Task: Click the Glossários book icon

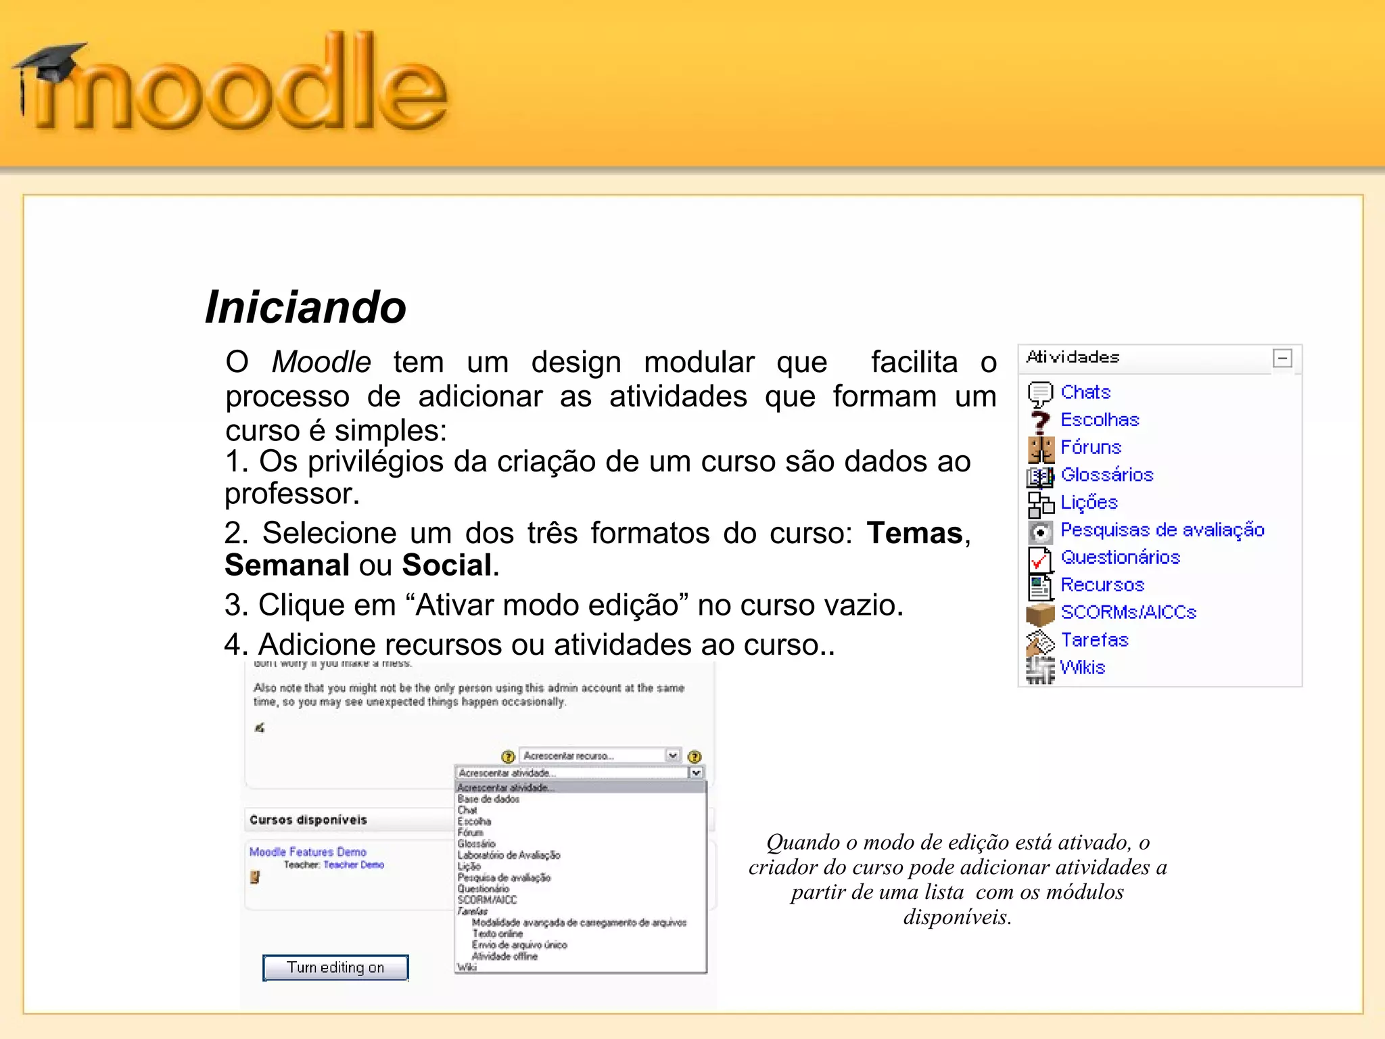Action: 1040,476
